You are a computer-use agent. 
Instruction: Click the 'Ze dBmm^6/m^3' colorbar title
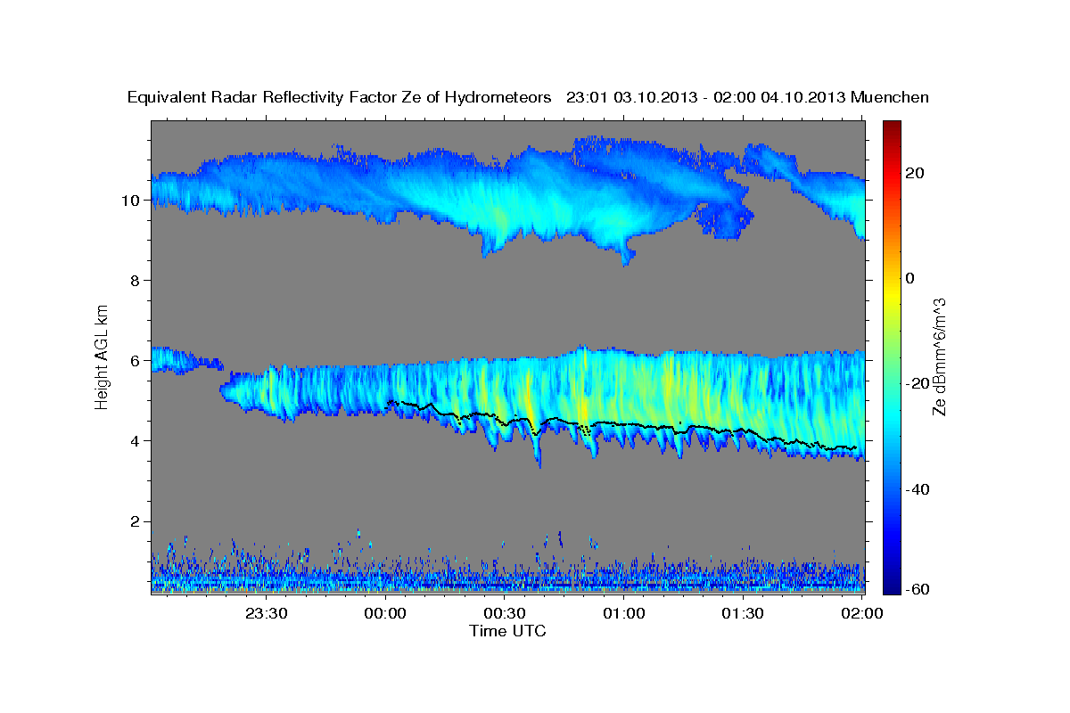(x=939, y=356)
